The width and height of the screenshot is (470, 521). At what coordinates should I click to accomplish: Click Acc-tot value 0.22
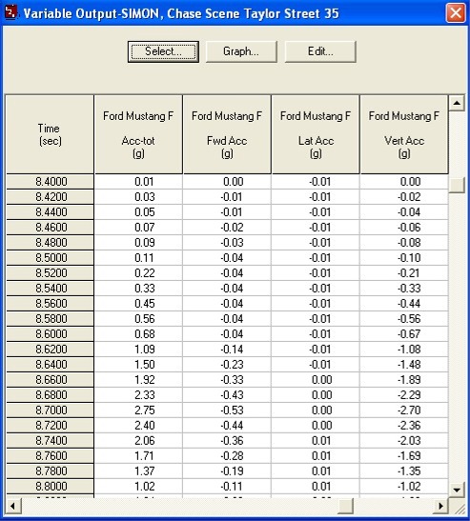[x=138, y=273]
